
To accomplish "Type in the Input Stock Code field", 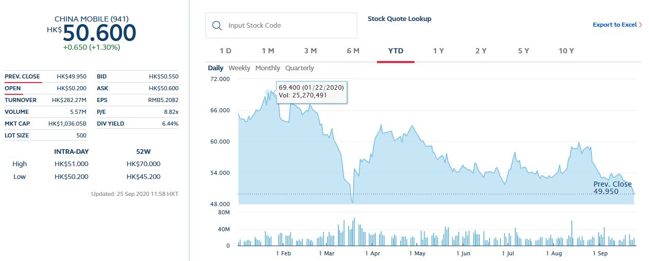I will (288, 26).
